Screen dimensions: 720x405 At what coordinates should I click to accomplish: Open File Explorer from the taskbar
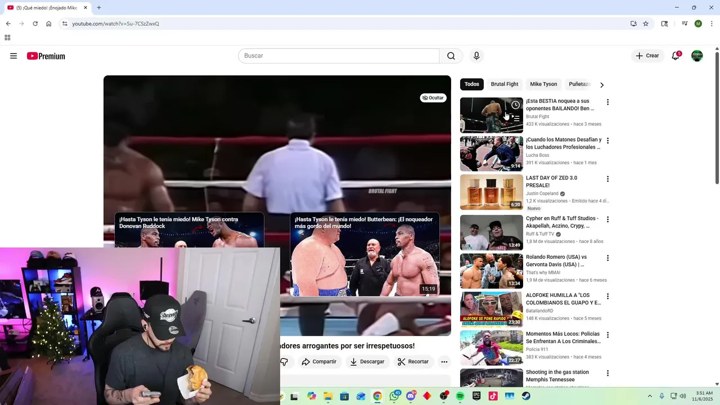click(x=328, y=396)
